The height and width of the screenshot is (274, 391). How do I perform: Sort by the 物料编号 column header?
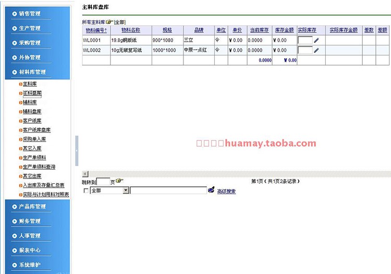(96, 30)
